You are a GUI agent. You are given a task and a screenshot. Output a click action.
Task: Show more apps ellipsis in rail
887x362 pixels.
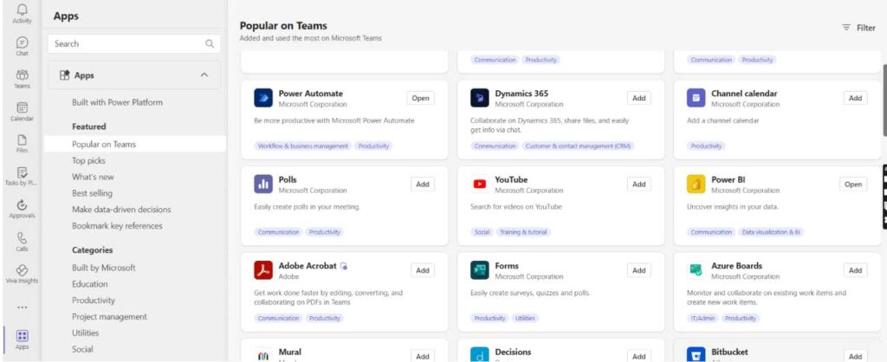(x=22, y=307)
